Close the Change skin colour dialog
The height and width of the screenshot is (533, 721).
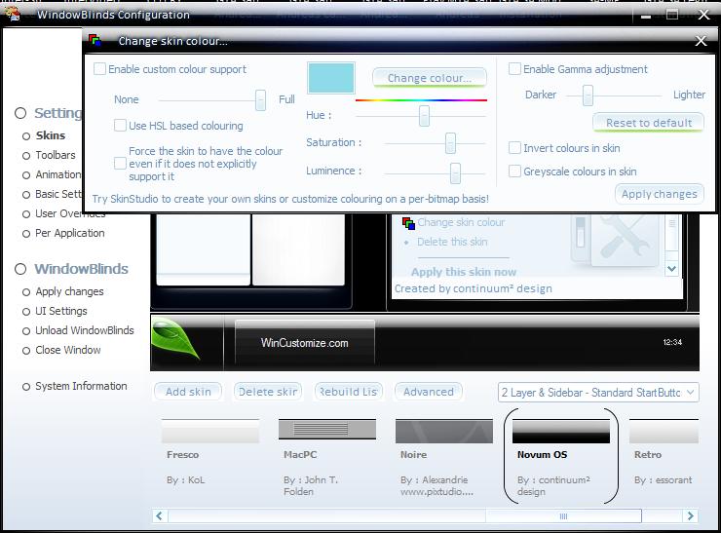tap(701, 41)
